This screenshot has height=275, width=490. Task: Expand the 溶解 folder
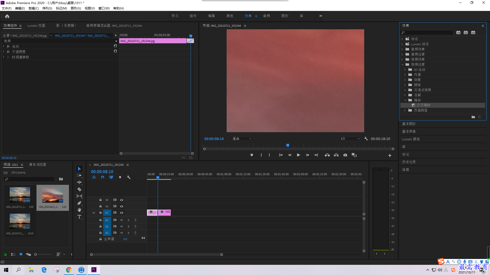(405, 95)
